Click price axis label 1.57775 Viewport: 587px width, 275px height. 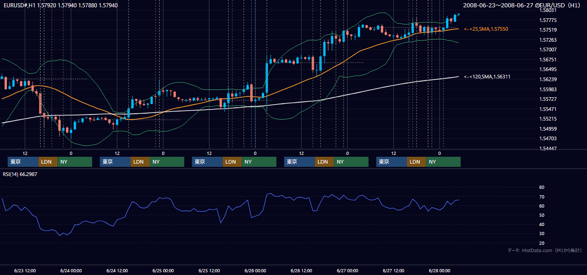point(548,20)
